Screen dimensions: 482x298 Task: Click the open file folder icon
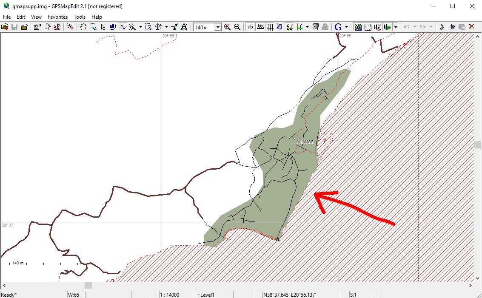(x=5, y=27)
